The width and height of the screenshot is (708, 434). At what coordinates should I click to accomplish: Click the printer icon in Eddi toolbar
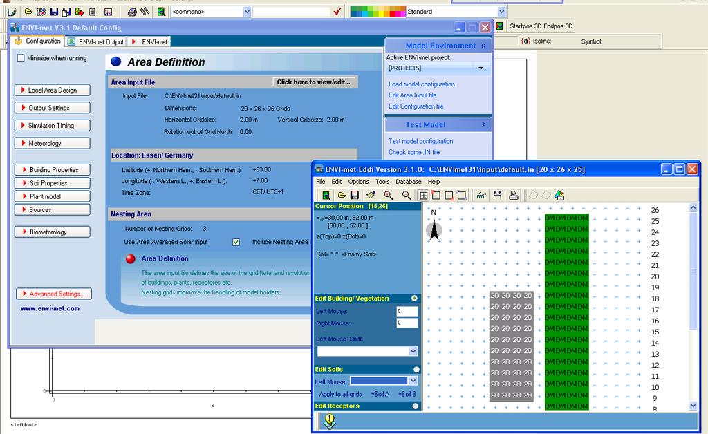coord(514,196)
